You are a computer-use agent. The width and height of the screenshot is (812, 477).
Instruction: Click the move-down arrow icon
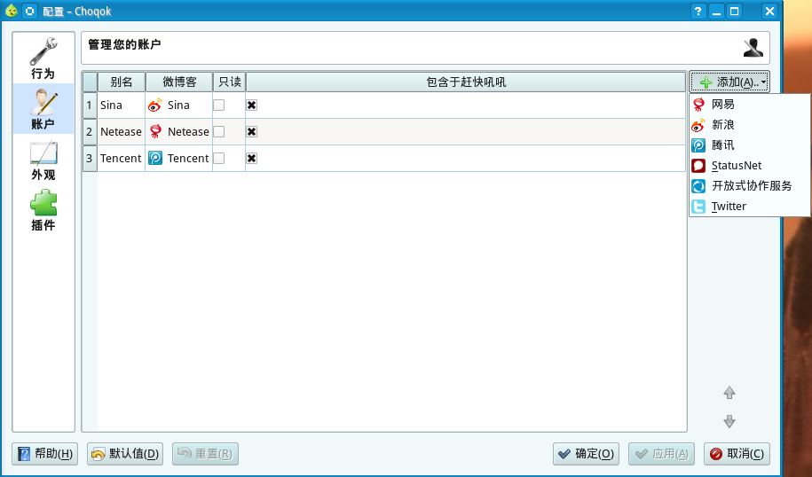(729, 421)
